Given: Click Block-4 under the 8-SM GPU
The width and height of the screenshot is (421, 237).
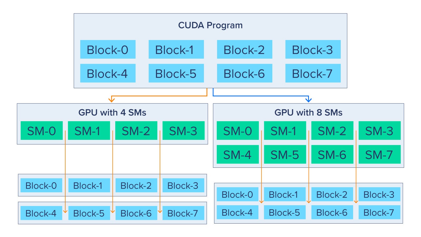Looking at the screenshot, I should point(237,212).
